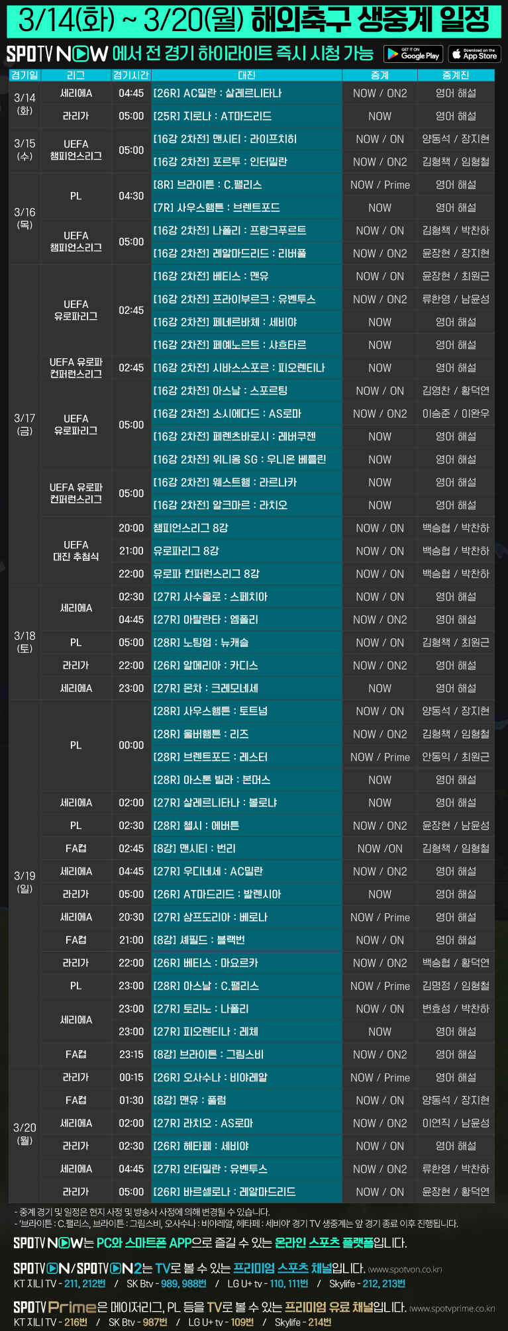Select the AC밀란 : 살레르니타나 match row
This screenshot has width=508, height=1331.
point(246,93)
